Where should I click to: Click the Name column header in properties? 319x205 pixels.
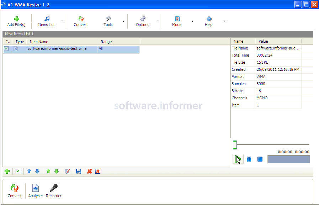(x=243, y=41)
